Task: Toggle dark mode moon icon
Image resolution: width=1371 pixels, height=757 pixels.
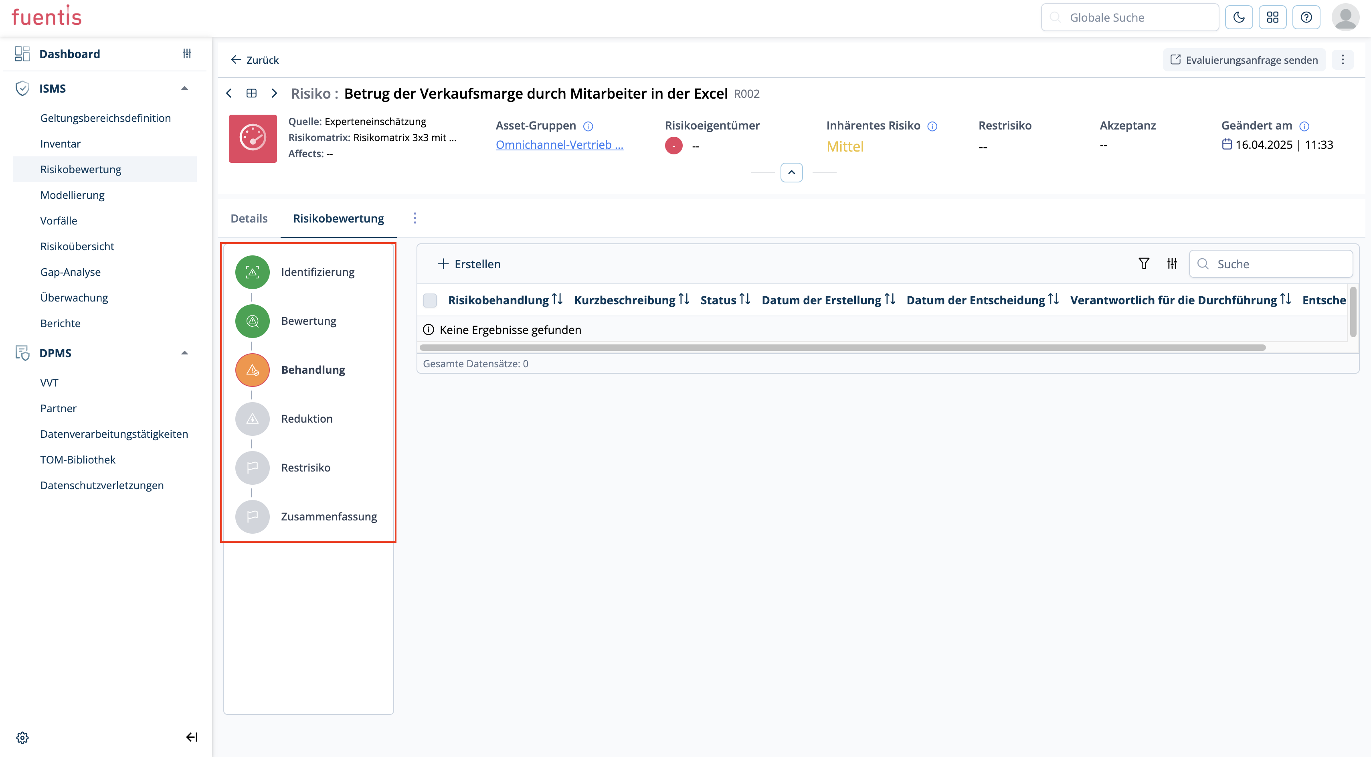Action: [1238, 18]
